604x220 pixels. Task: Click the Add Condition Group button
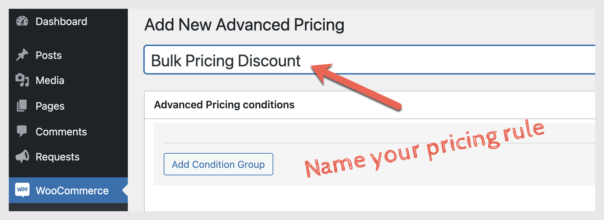218,164
